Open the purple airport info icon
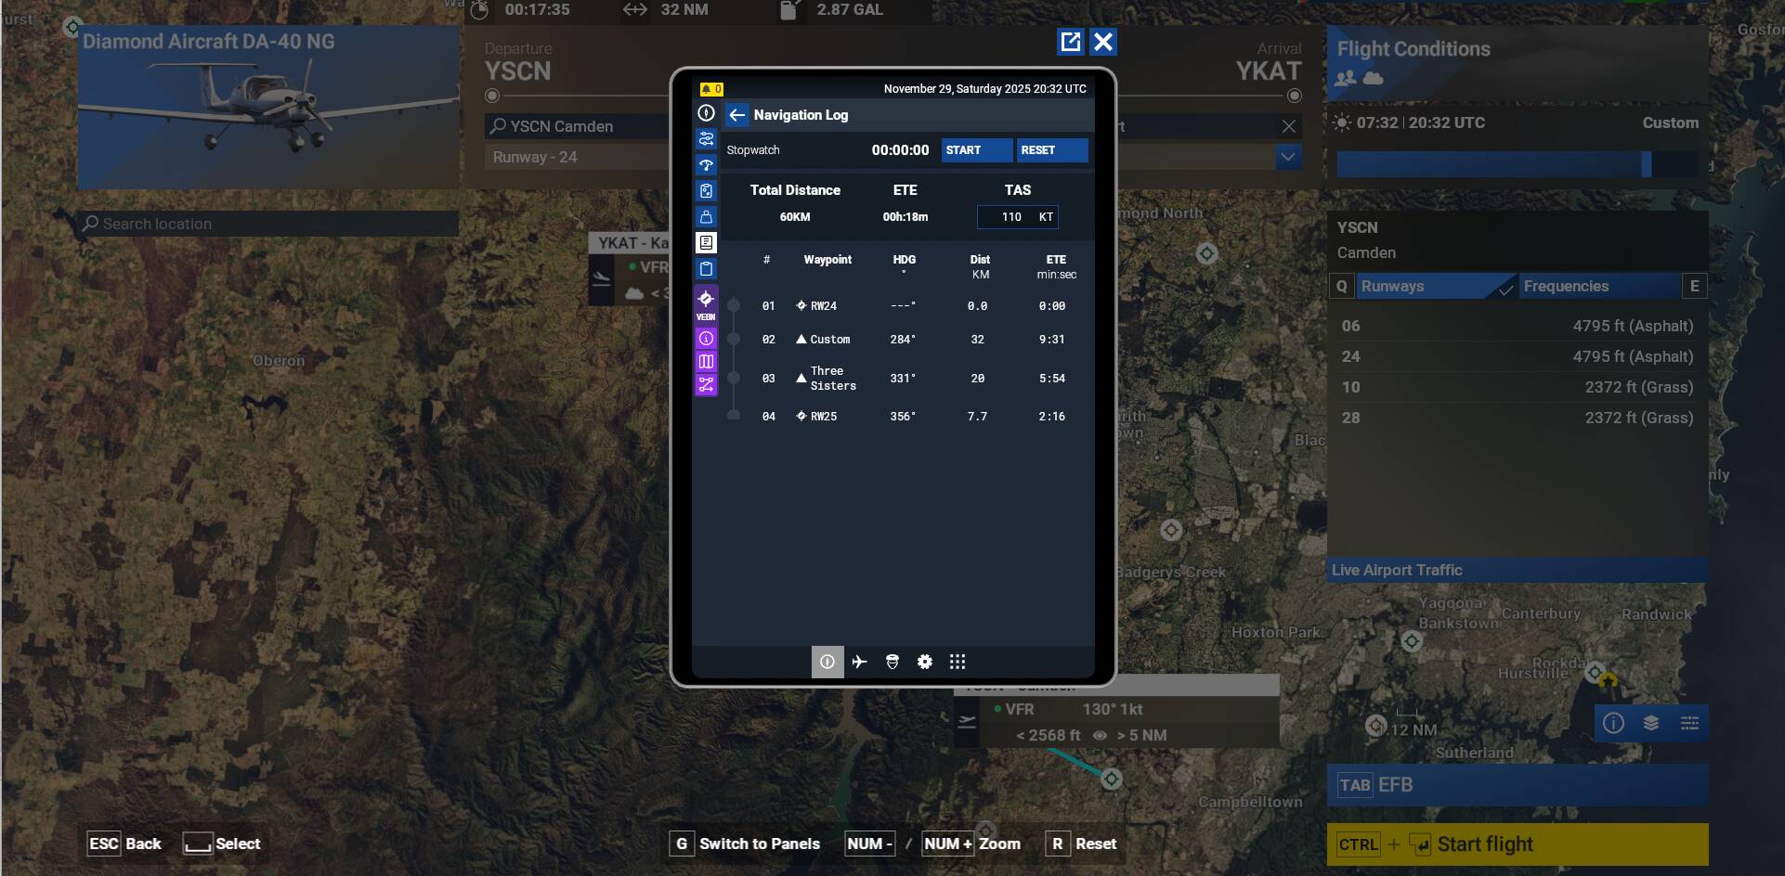1785x876 pixels. pos(706,339)
